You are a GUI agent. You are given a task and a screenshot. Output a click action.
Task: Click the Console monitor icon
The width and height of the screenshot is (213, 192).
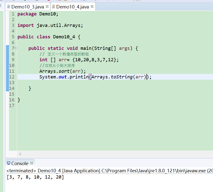(x=8, y=163)
